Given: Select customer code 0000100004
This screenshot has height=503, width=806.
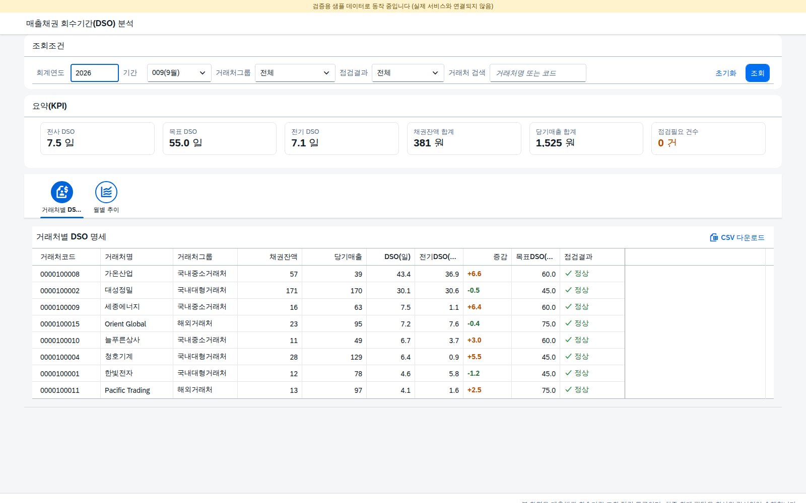Looking at the screenshot, I should 60,357.
